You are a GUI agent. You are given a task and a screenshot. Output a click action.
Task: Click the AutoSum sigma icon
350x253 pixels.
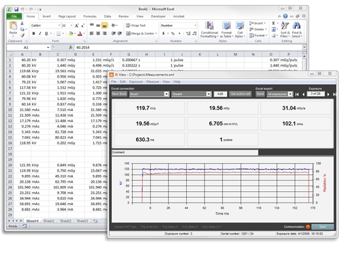(274, 23)
